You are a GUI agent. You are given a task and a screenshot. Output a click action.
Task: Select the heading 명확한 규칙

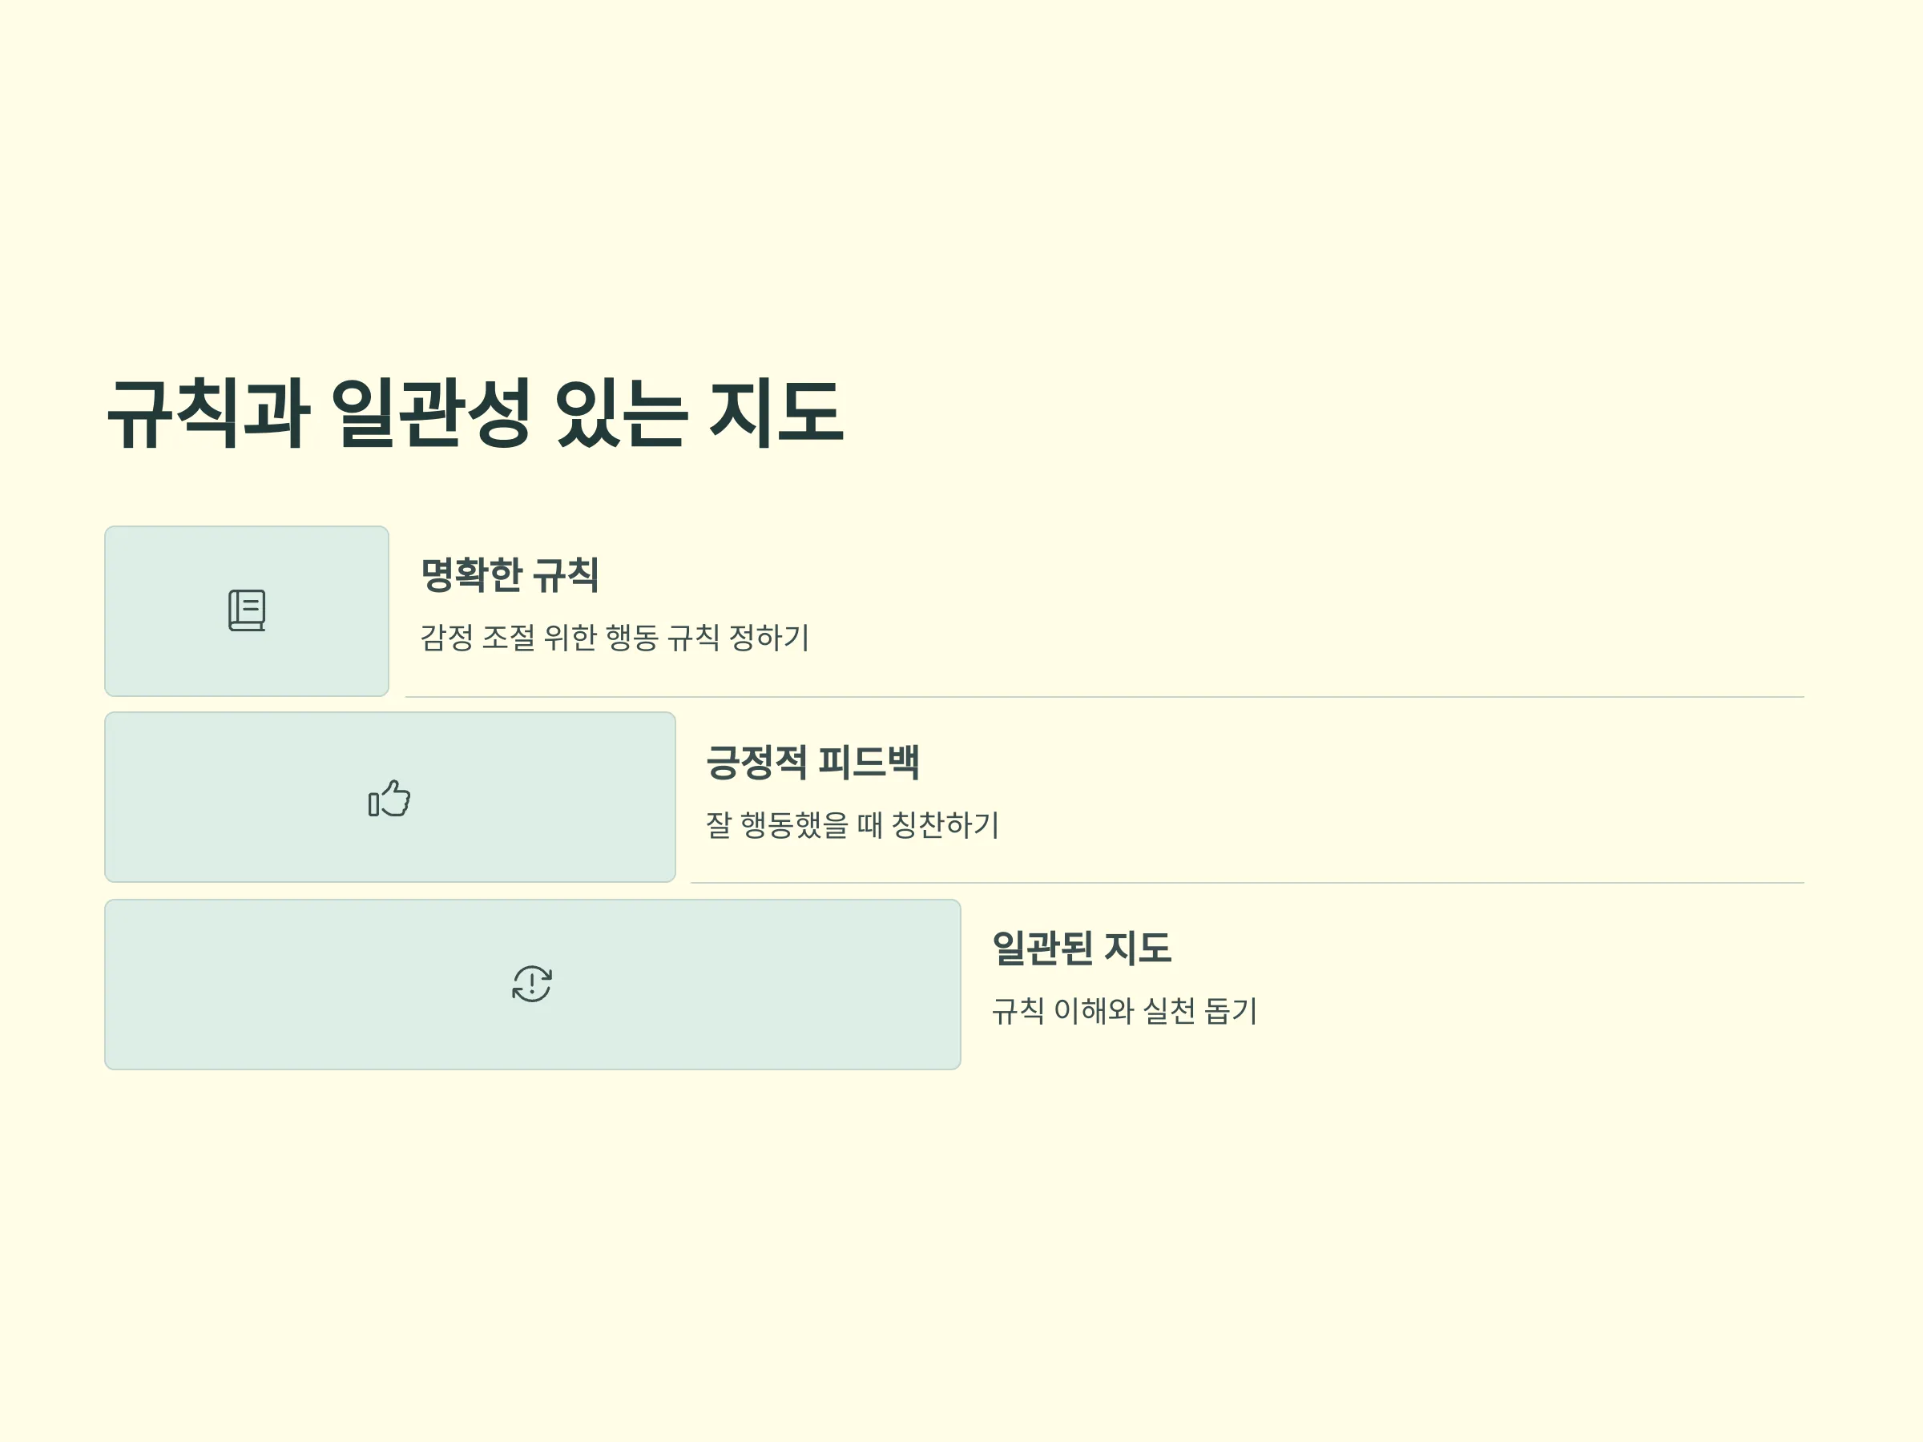[x=510, y=574]
